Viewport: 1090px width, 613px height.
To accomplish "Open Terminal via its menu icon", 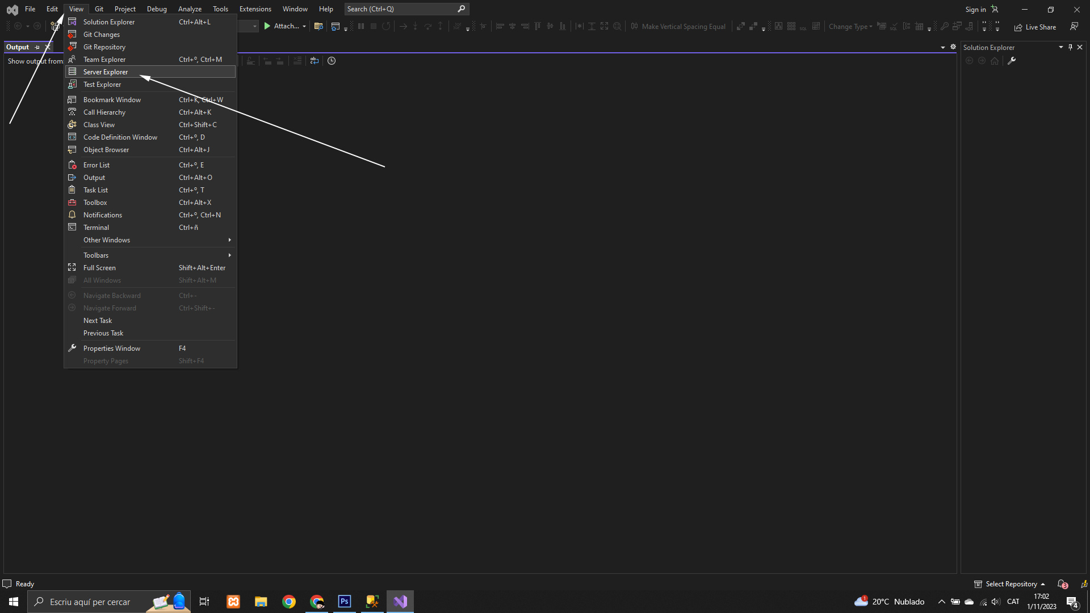I will coord(72,228).
